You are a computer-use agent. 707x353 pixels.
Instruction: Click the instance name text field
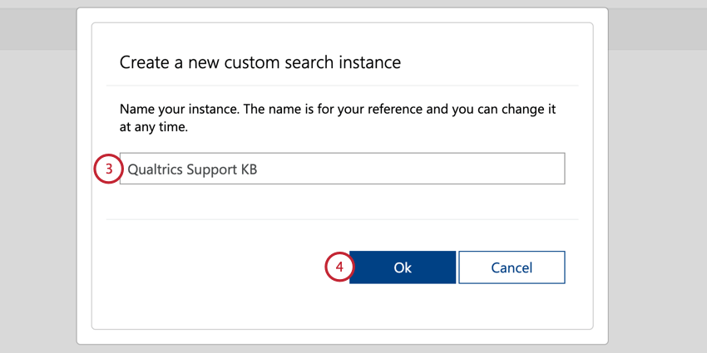[342, 169]
